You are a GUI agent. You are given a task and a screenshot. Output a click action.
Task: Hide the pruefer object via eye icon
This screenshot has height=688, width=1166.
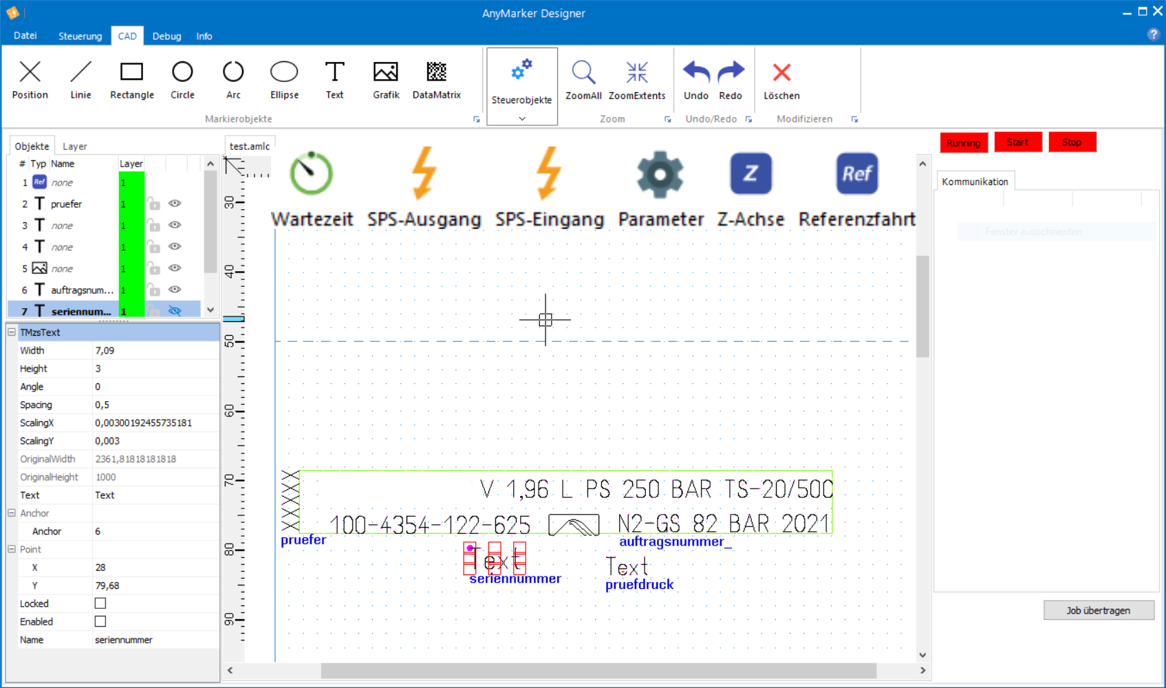175,204
